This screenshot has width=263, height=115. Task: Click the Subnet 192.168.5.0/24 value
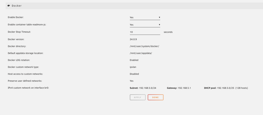click(148, 88)
